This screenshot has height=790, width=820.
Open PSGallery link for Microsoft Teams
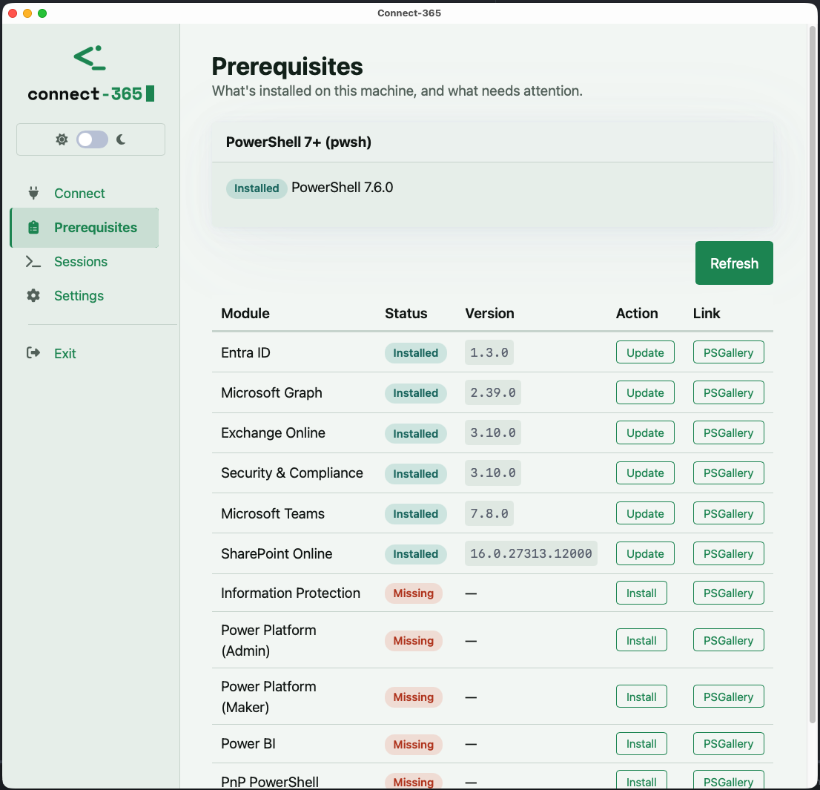[728, 514]
